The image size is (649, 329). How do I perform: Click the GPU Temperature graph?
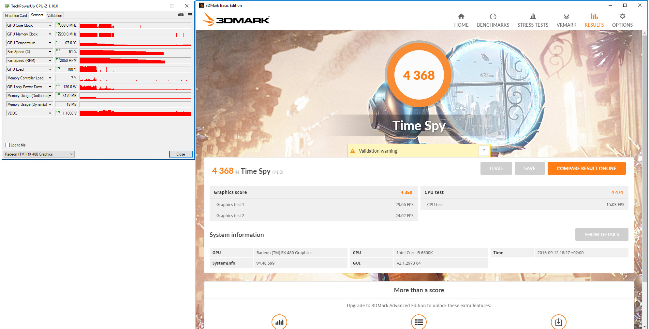[x=135, y=43]
